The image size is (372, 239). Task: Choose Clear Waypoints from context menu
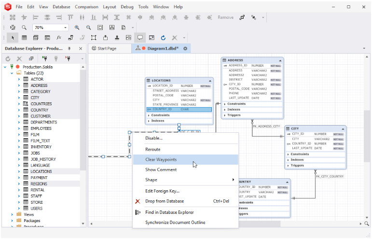161,159
